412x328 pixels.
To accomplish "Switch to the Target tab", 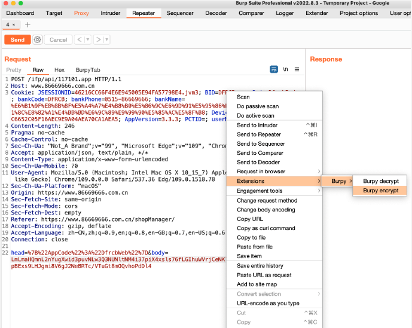I will pos(54,13).
